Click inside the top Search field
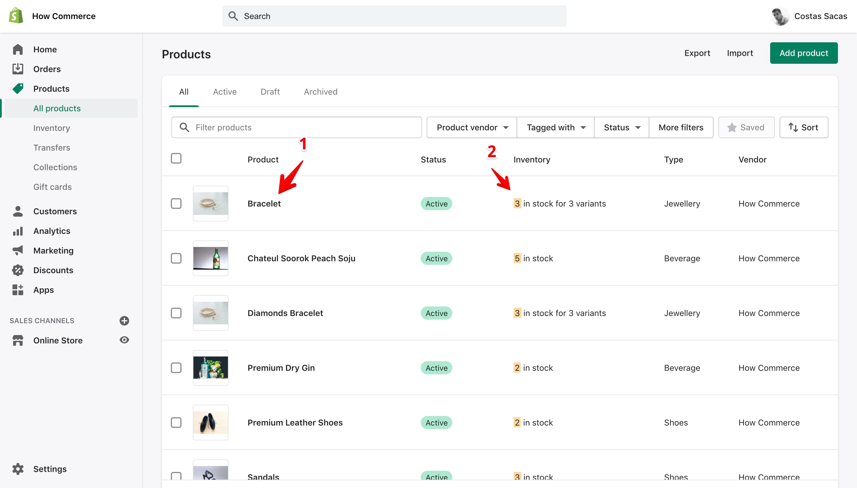857x488 pixels. tap(395, 16)
